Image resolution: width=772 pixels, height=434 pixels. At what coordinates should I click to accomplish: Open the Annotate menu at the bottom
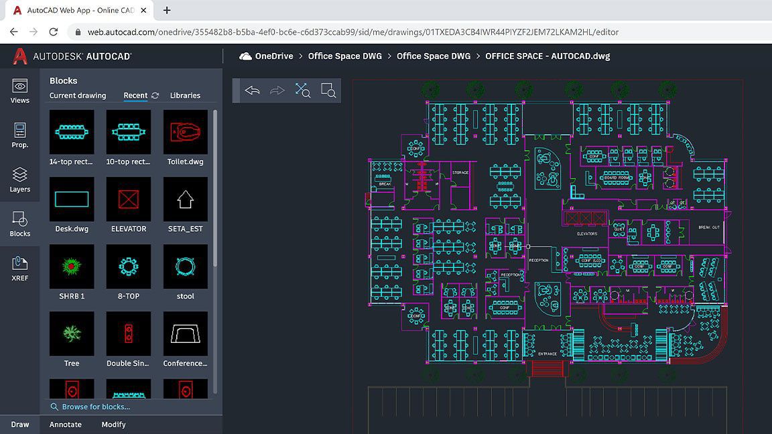pos(66,424)
